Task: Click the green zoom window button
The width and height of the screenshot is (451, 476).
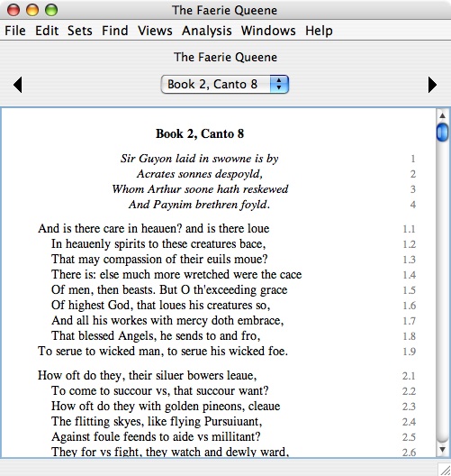Action: coord(51,10)
